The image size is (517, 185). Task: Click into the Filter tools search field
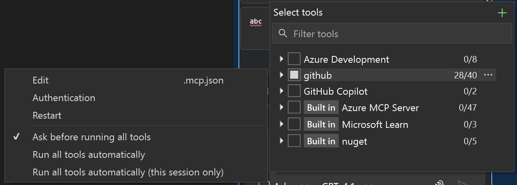[397, 34]
